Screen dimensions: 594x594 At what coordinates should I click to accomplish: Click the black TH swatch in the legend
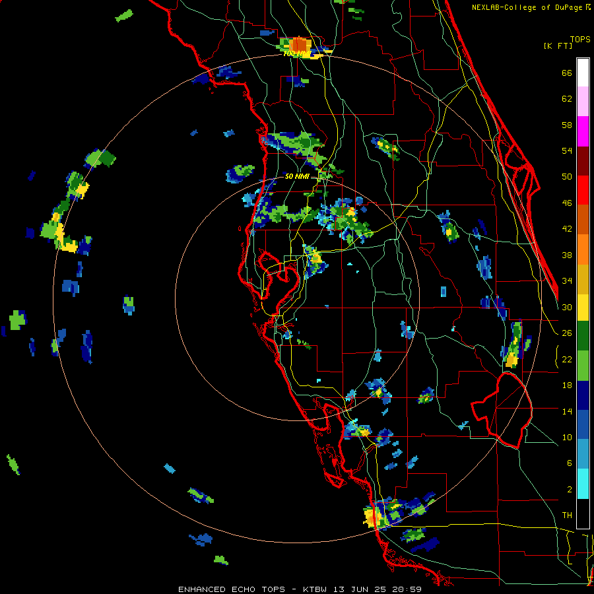(583, 513)
